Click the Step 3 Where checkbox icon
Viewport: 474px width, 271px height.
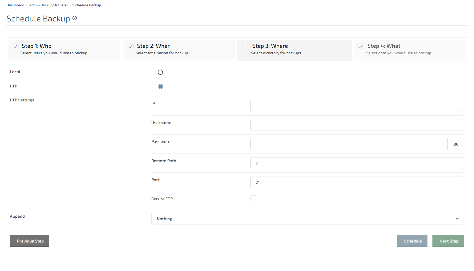(246, 47)
